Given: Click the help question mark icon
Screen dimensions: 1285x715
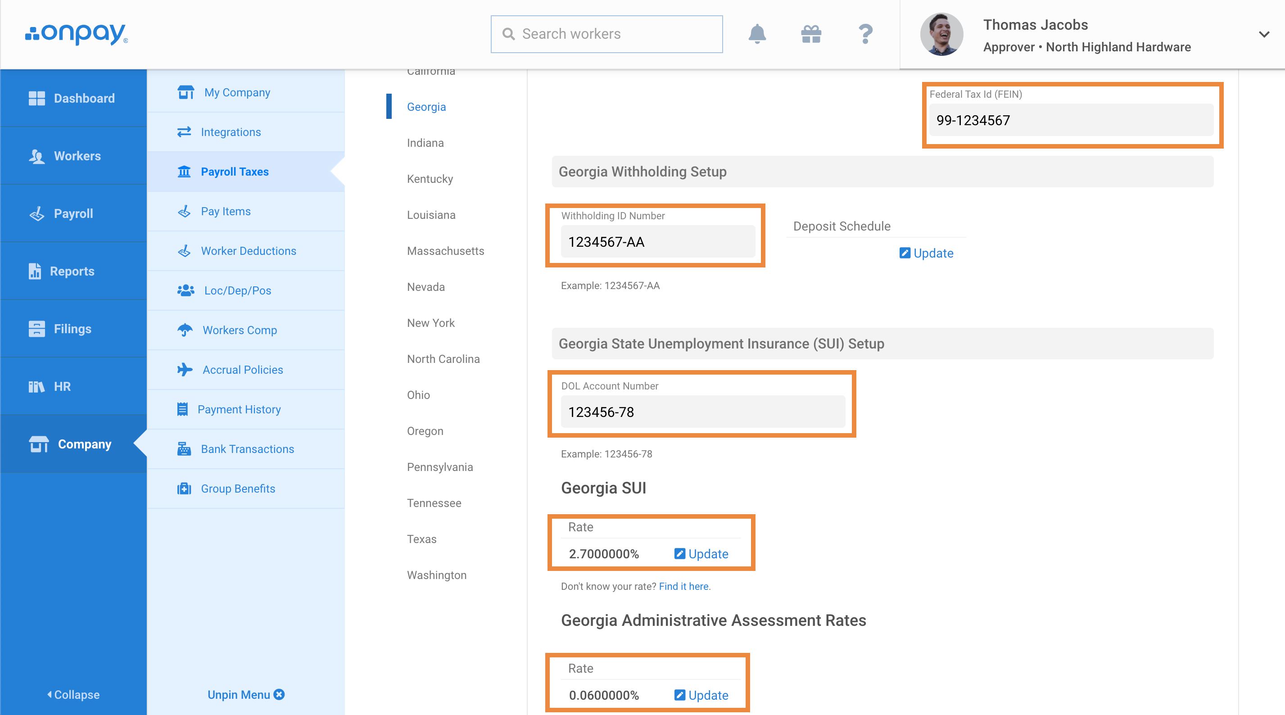Looking at the screenshot, I should 865,34.
